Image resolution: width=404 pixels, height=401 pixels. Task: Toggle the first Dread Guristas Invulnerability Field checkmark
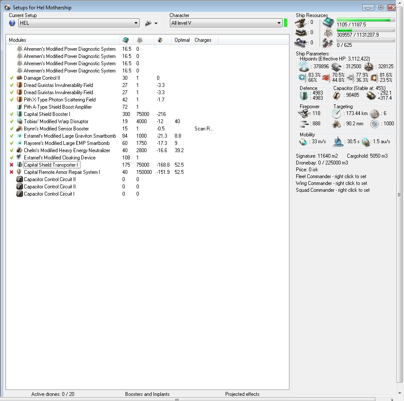(11, 85)
